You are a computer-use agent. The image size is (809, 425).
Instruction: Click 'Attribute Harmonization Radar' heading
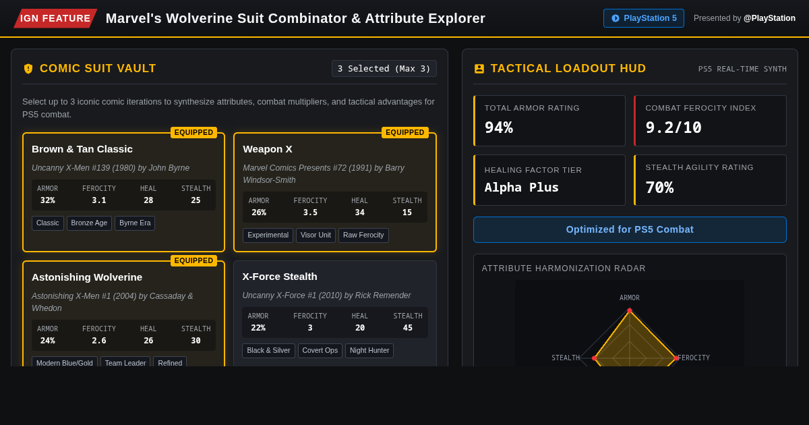pyautogui.click(x=564, y=268)
